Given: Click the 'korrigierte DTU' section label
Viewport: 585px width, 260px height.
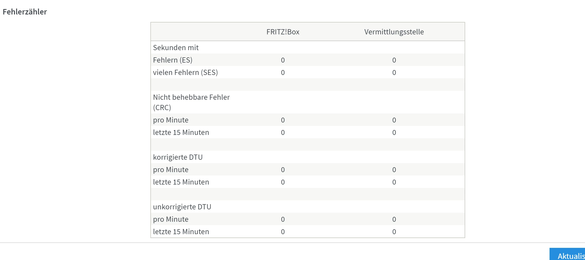Looking at the screenshot, I should 178,157.
